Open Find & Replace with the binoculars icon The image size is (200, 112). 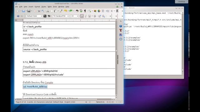(x=77, y=11)
